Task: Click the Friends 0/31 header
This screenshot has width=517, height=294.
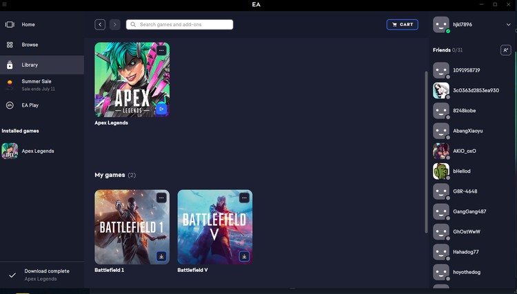Action: pyautogui.click(x=448, y=50)
